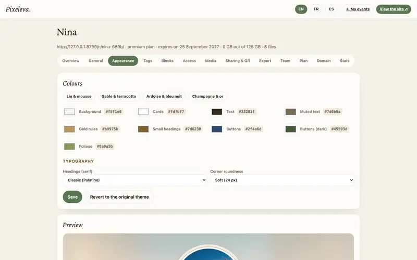This screenshot has height=260, width=417.
Task: Open the Buttons (dark) colour swatch
Action: (x=291, y=129)
